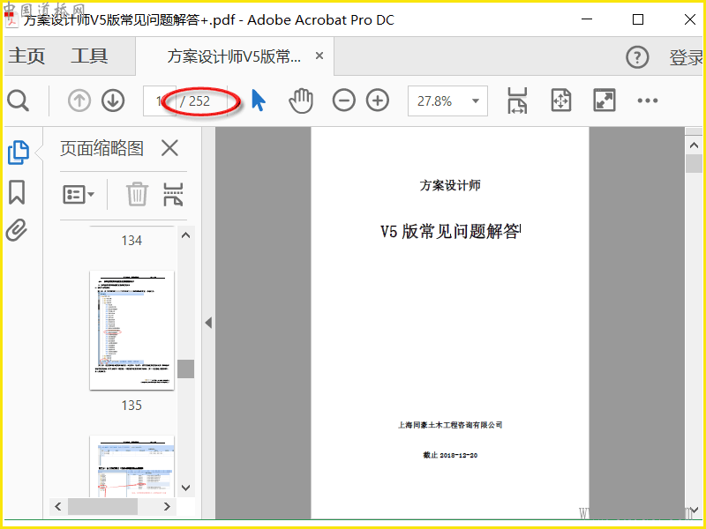Click thumbnail panel scroll up arrow

point(185,235)
